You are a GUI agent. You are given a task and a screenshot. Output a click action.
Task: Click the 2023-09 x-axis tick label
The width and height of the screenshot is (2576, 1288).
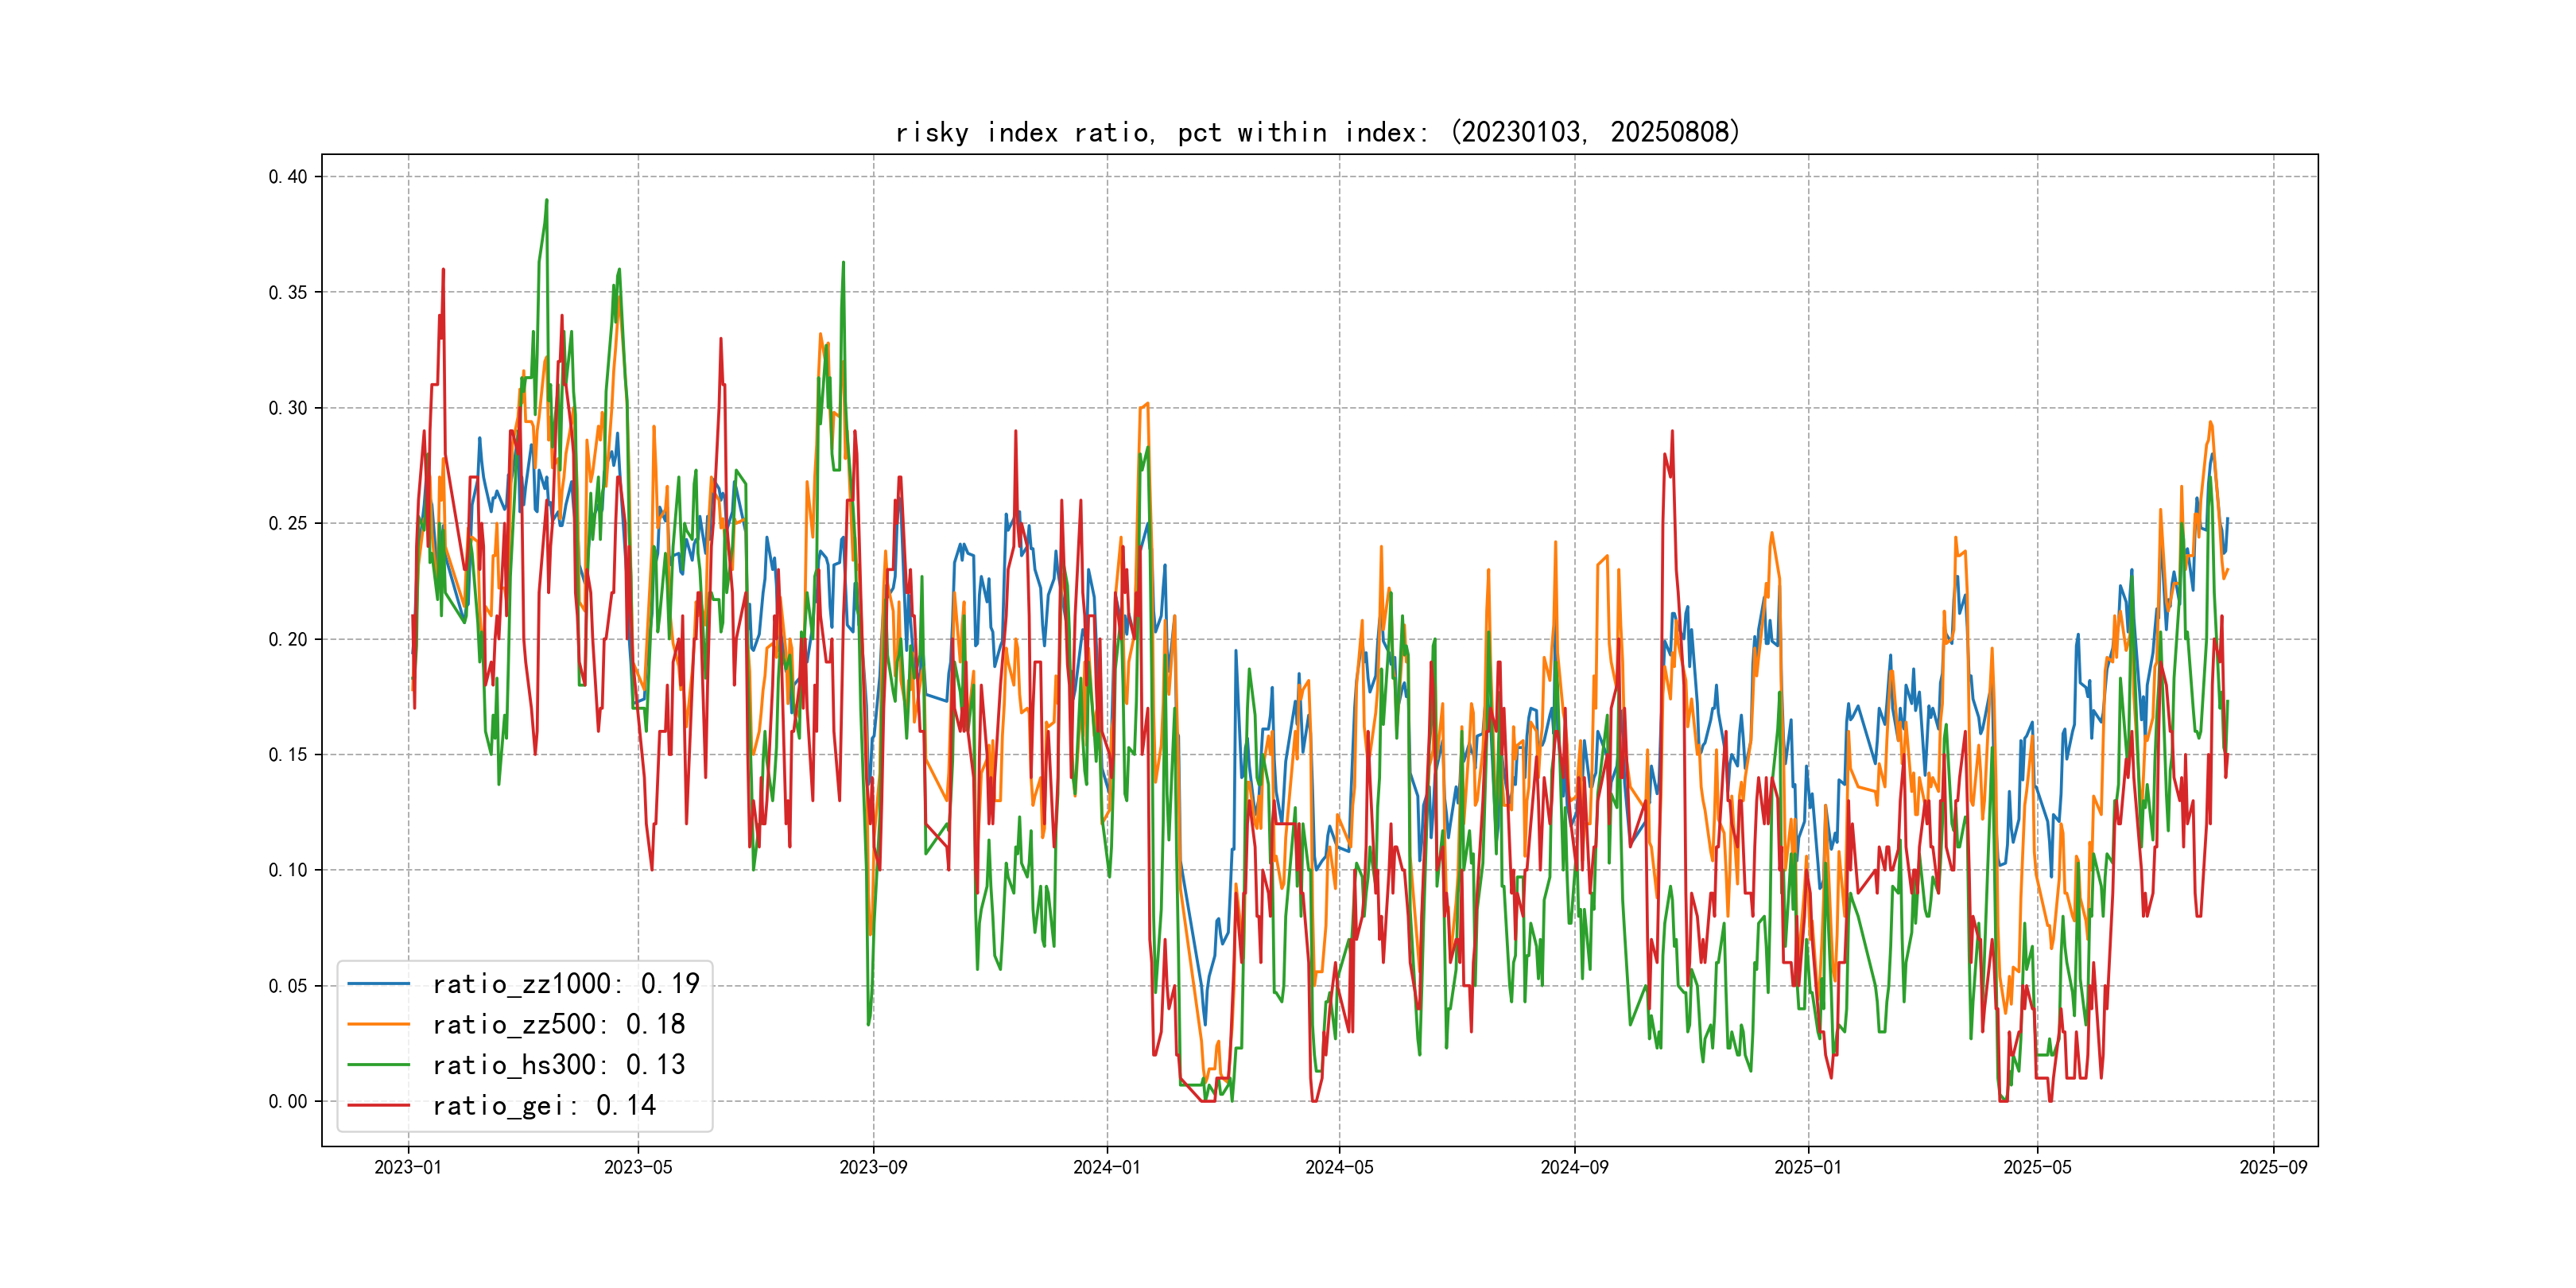pos(873,1167)
